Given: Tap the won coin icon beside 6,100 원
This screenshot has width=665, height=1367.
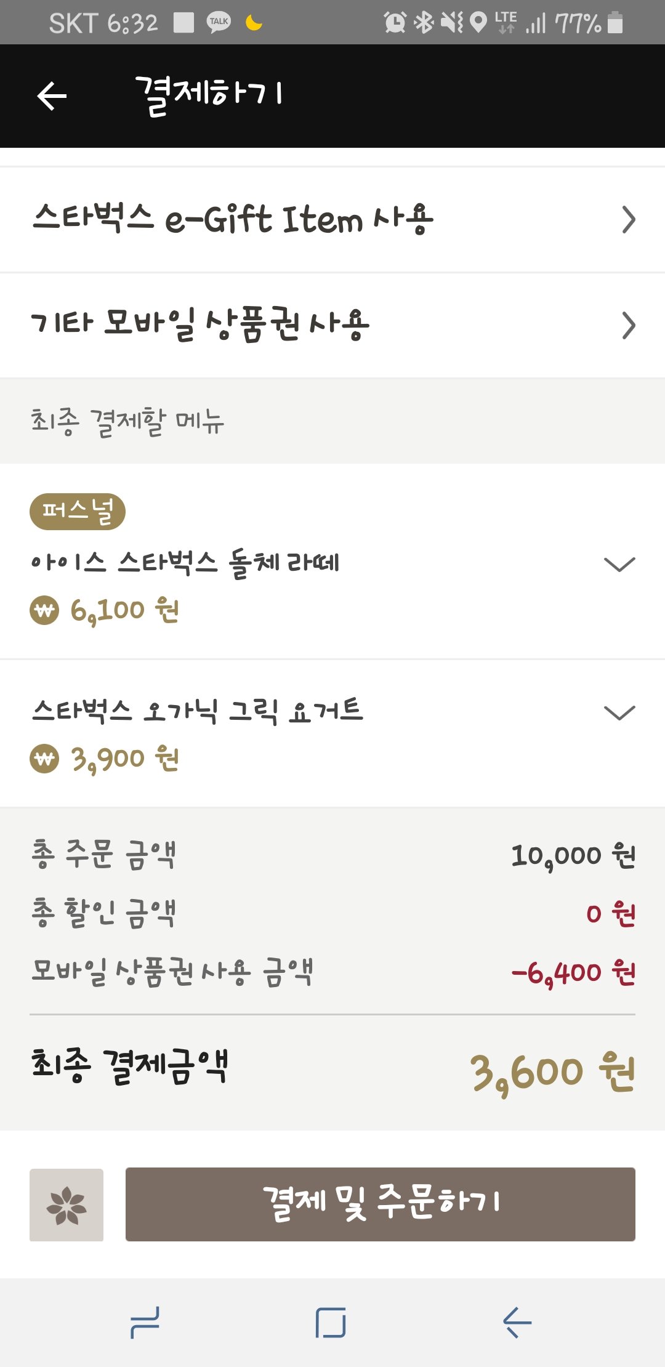Looking at the screenshot, I should (44, 610).
